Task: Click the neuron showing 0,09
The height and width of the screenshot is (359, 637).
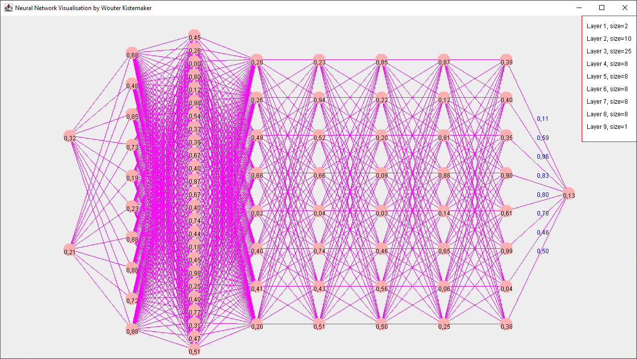Action: pos(381,174)
